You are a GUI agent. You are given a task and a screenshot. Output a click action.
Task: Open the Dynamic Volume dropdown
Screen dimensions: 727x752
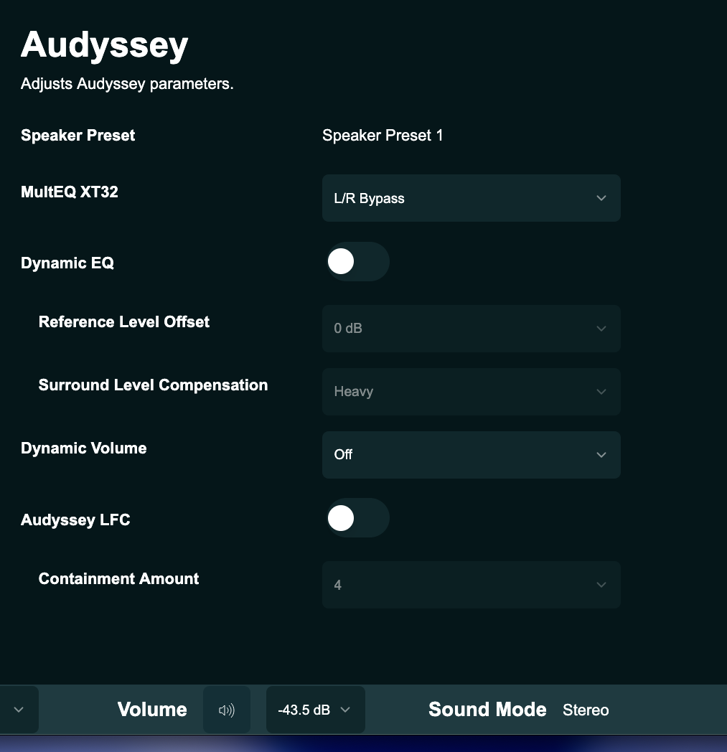(x=472, y=455)
